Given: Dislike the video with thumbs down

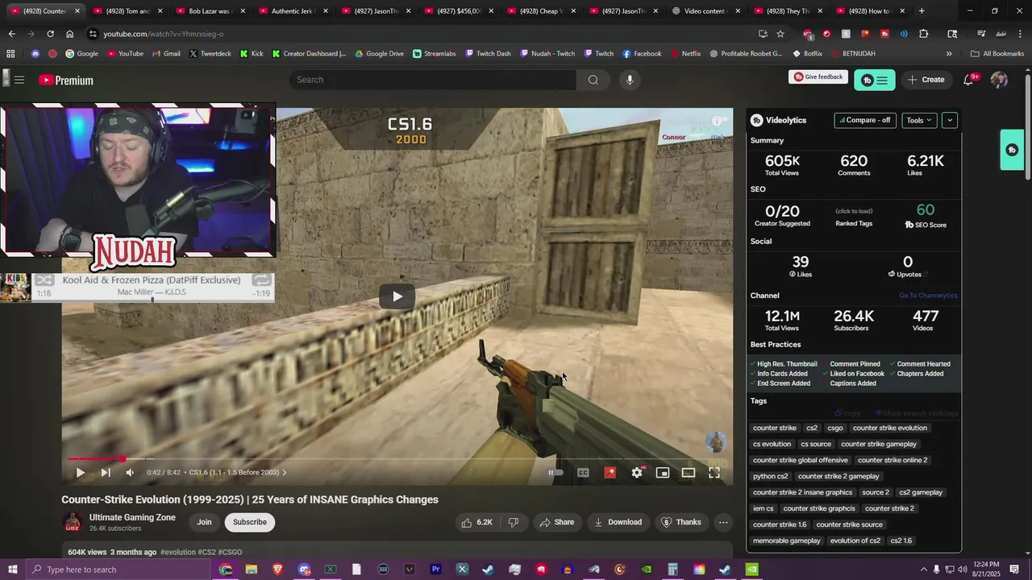Looking at the screenshot, I should [x=514, y=522].
